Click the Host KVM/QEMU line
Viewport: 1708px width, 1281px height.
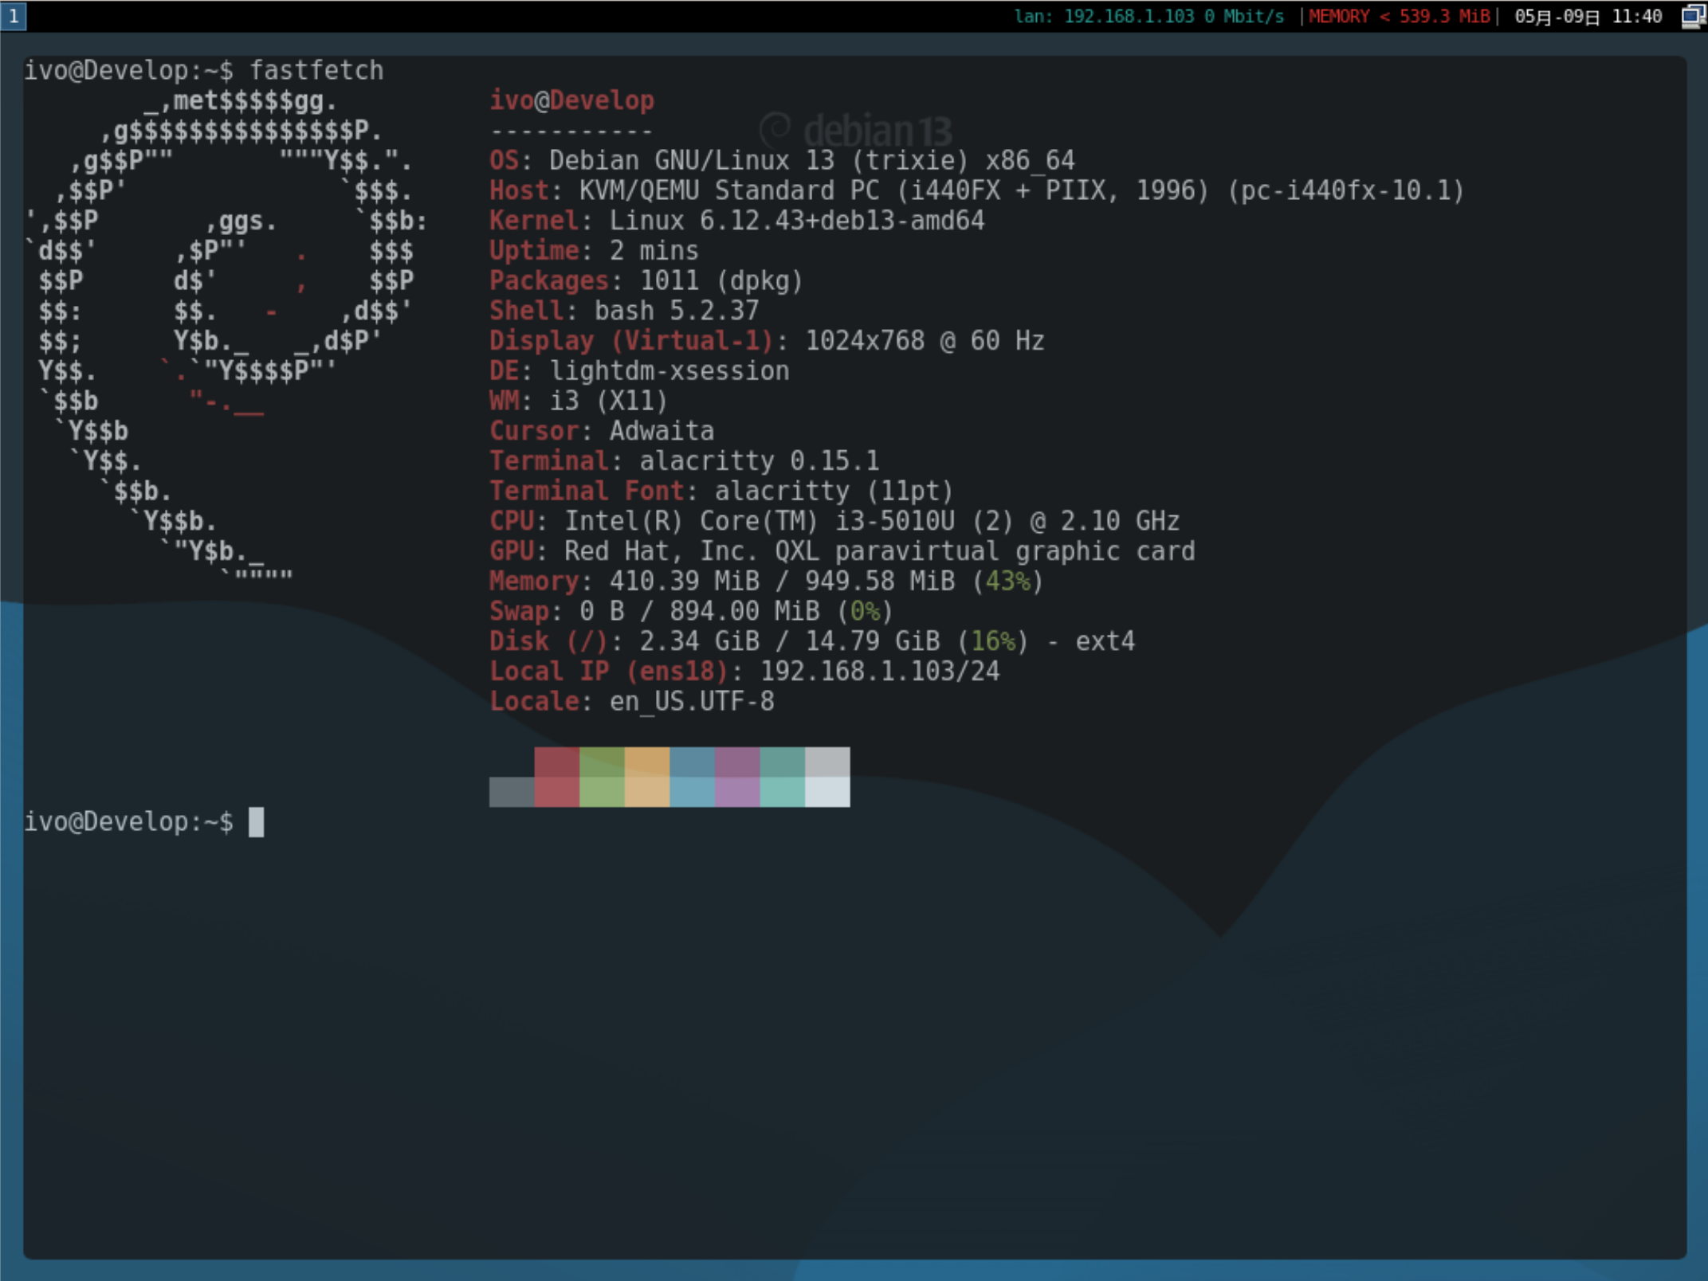pos(977,191)
